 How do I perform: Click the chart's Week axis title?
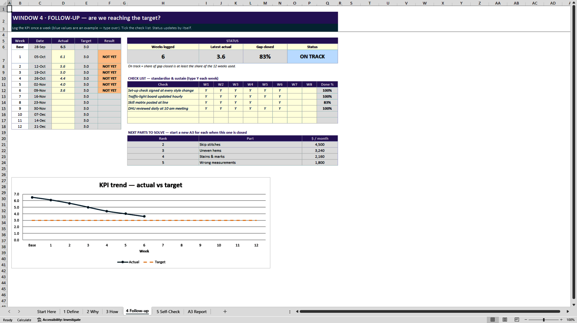(144, 251)
